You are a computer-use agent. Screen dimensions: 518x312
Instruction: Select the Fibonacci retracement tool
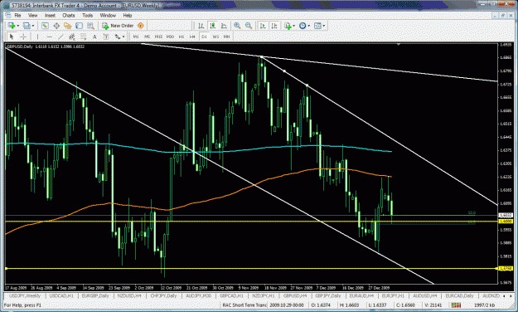tap(83, 37)
